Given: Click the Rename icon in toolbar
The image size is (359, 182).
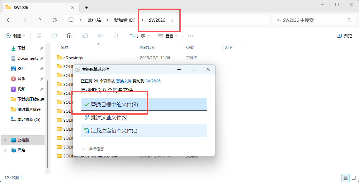Looking at the screenshot, I should (85, 36).
